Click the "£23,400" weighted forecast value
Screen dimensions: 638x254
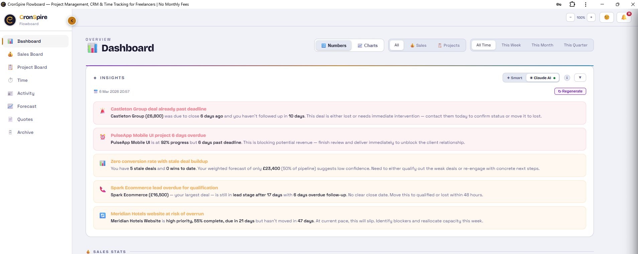pyautogui.click(x=271, y=169)
